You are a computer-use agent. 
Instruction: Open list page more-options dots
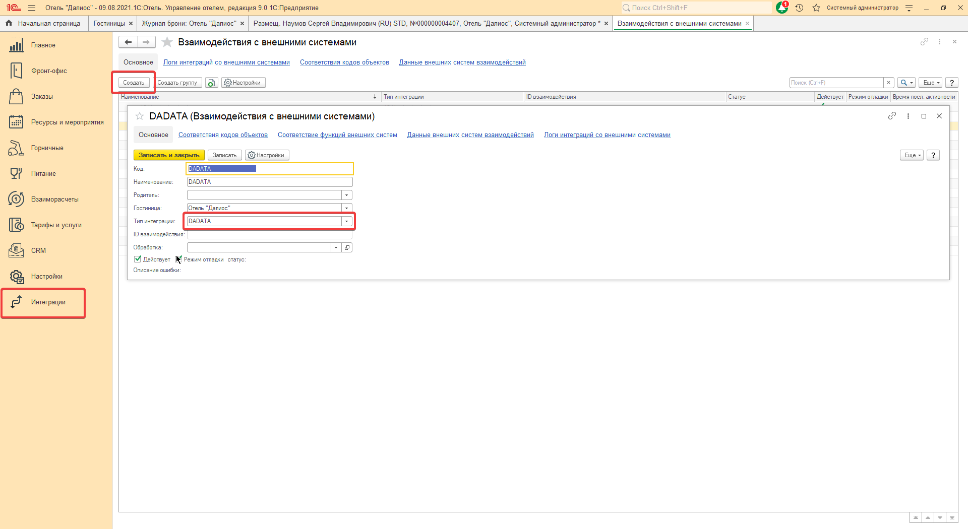point(939,42)
